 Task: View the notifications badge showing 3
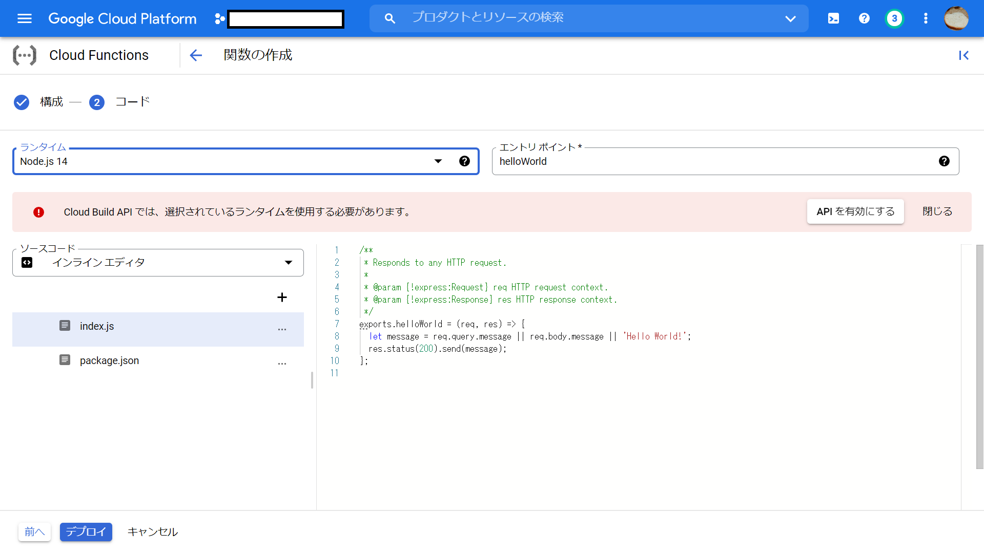click(894, 18)
